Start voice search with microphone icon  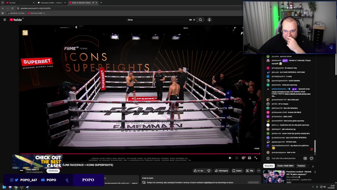[x=209, y=20]
